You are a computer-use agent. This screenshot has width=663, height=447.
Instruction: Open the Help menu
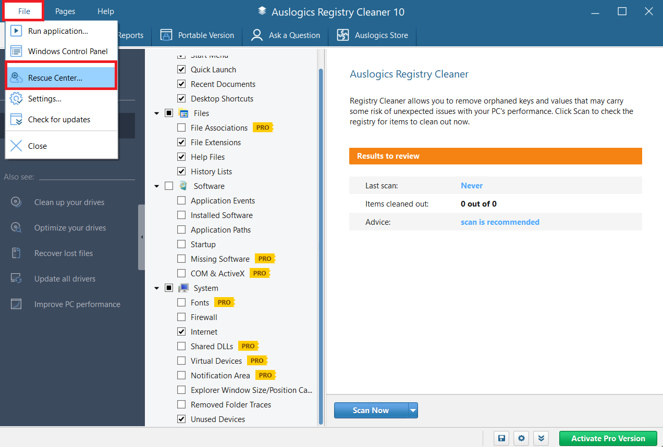[106, 11]
